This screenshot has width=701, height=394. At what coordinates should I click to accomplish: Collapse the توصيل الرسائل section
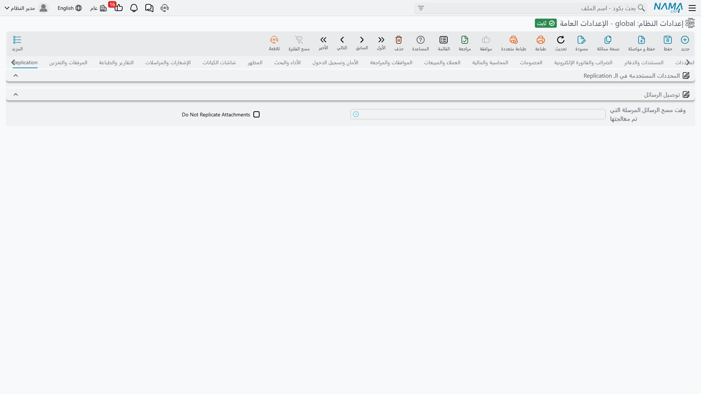(16, 94)
